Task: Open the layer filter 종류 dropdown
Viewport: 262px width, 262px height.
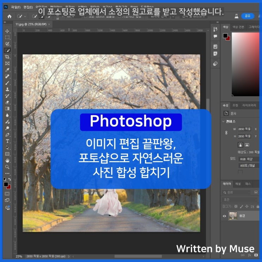Action: [x=236, y=193]
